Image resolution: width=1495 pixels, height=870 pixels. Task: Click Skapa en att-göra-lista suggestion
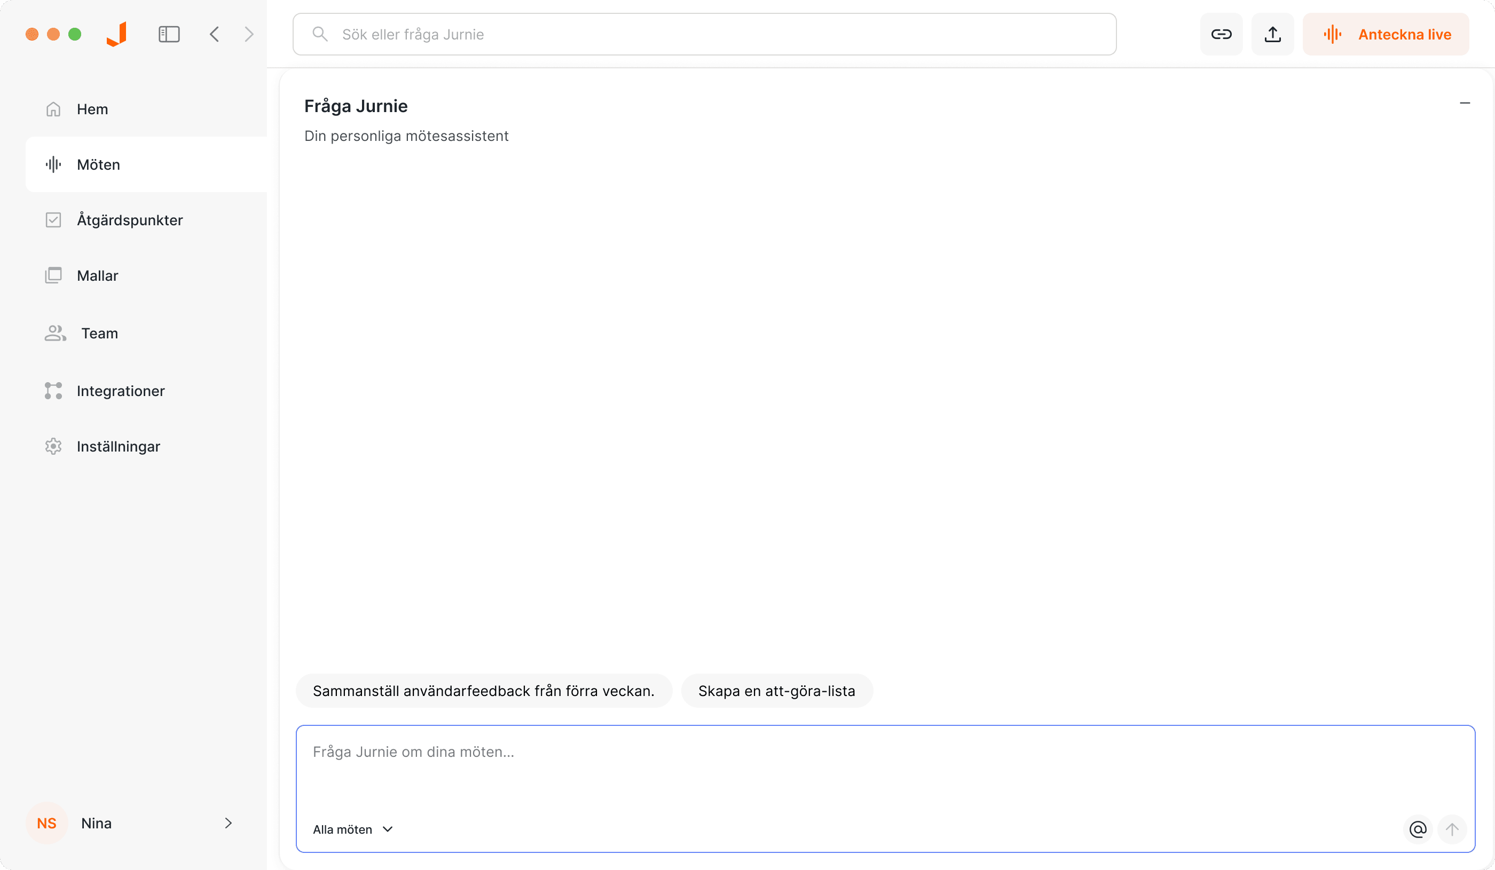[x=776, y=690]
